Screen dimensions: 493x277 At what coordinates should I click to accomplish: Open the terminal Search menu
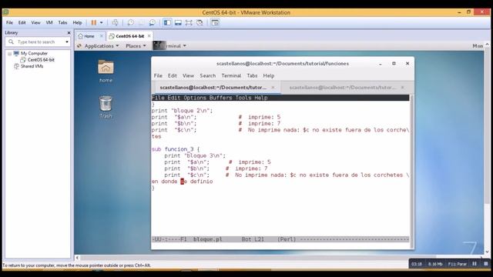click(x=208, y=75)
